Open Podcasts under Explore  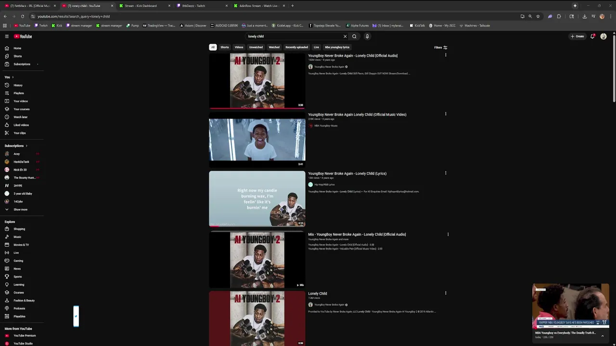19,309
